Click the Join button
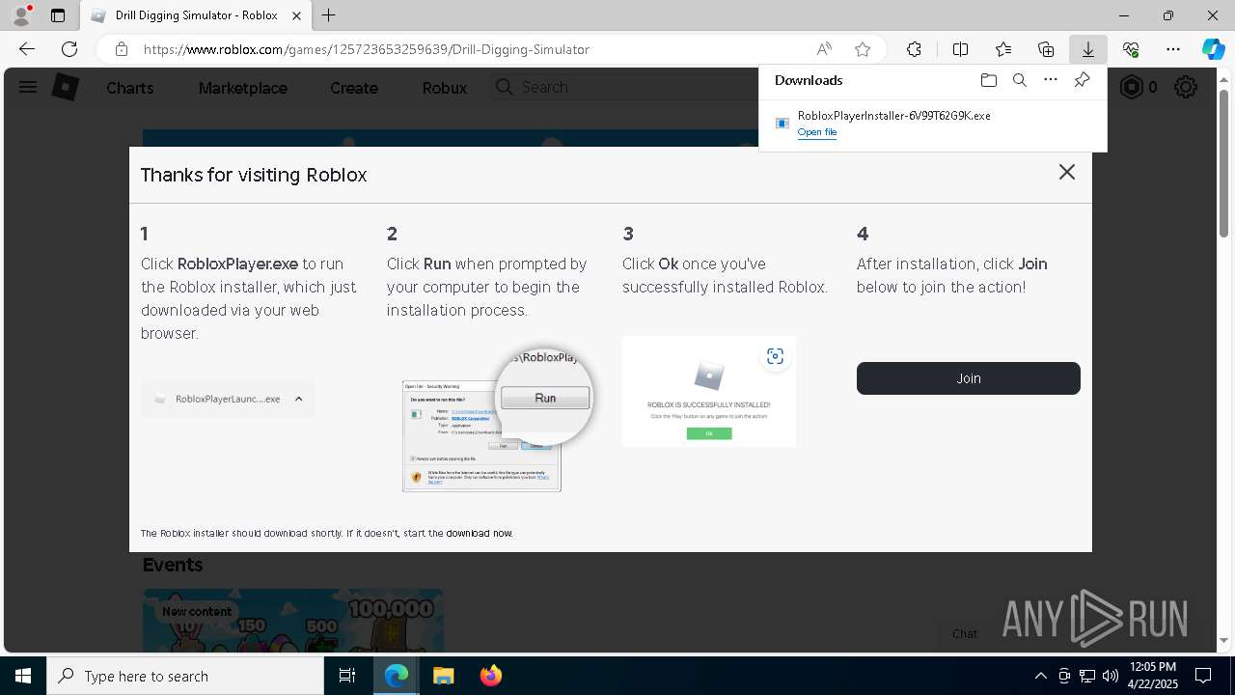 (969, 378)
